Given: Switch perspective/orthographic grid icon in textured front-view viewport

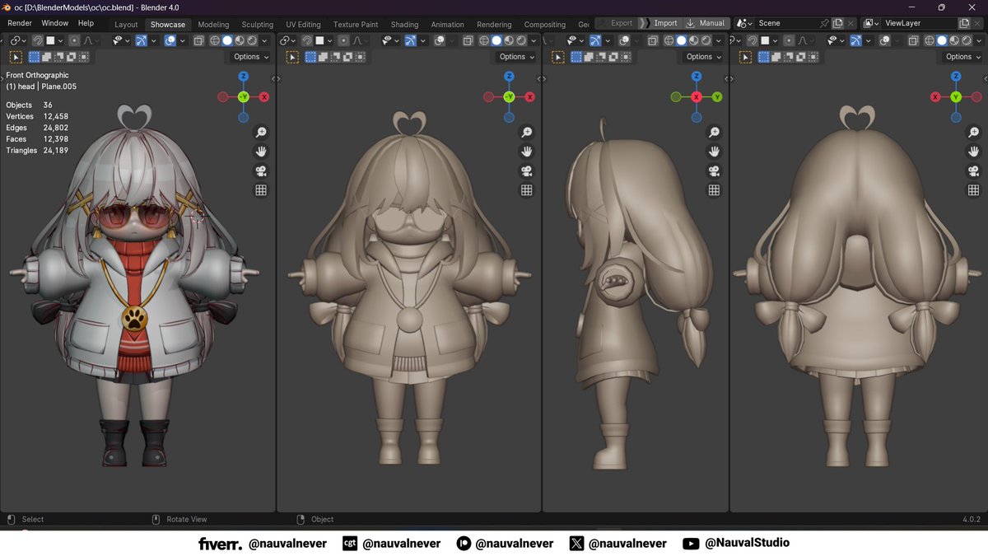Looking at the screenshot, I should coord(261,189).
